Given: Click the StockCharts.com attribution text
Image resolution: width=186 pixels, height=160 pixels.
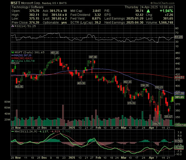Looking at the screenshot, I should [x=163, y=3].
